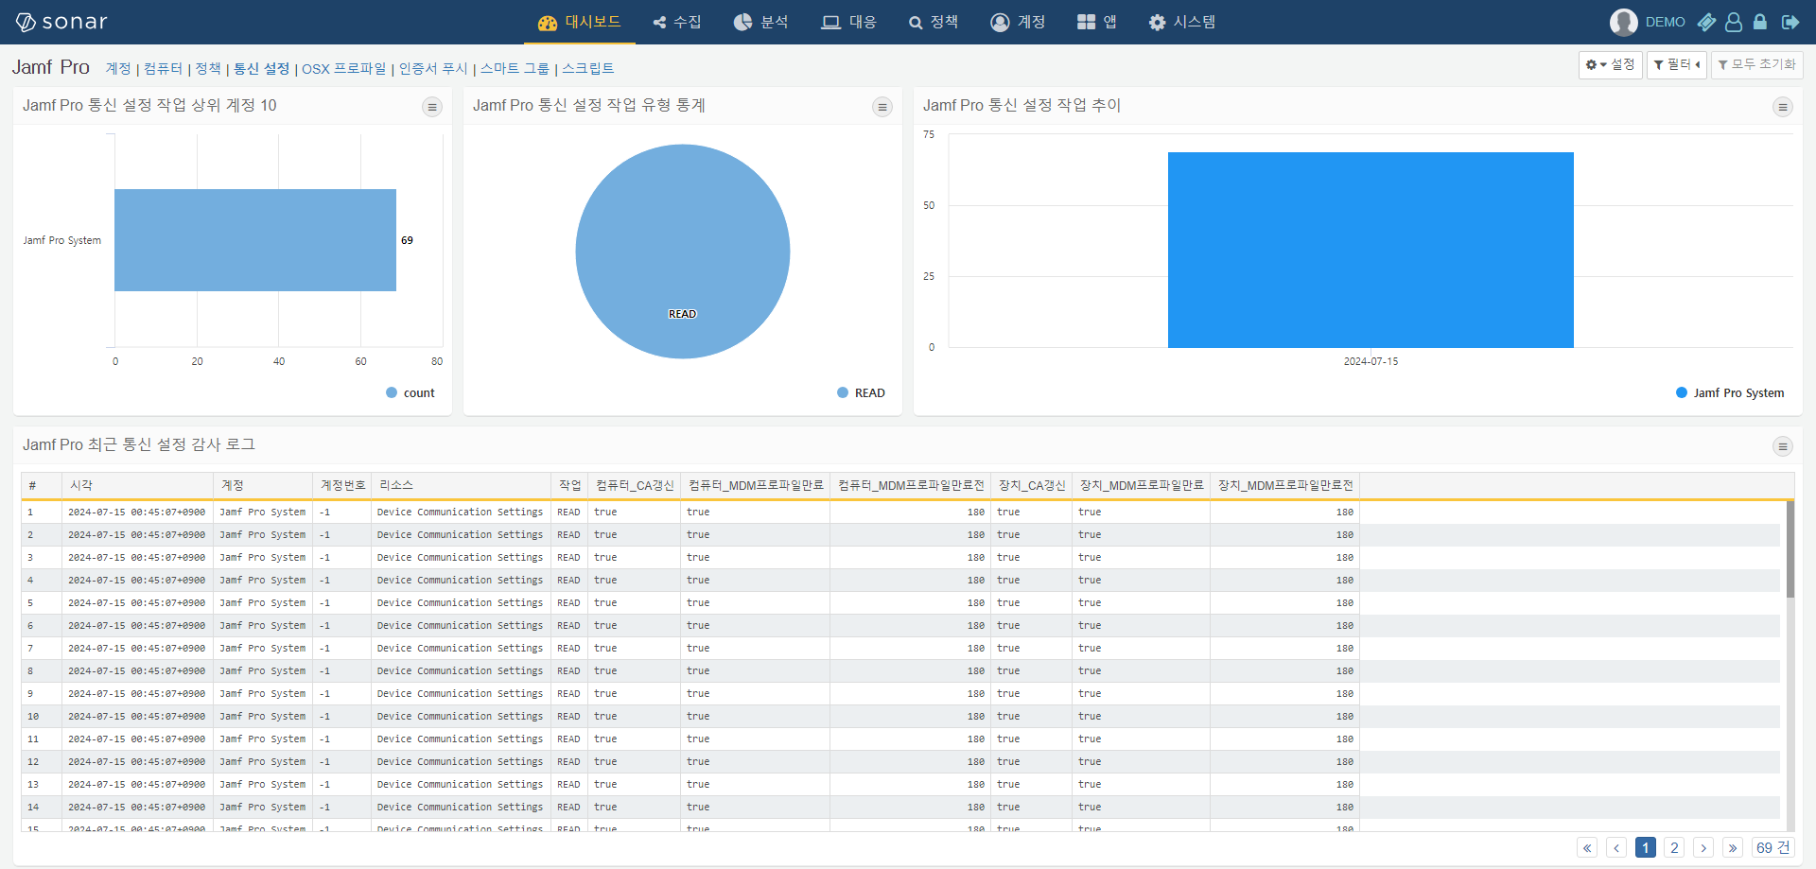Viewport: 1816px width, 869px height.
Task: Open the 설정 settings dropdown
Action: (1610, 65)
